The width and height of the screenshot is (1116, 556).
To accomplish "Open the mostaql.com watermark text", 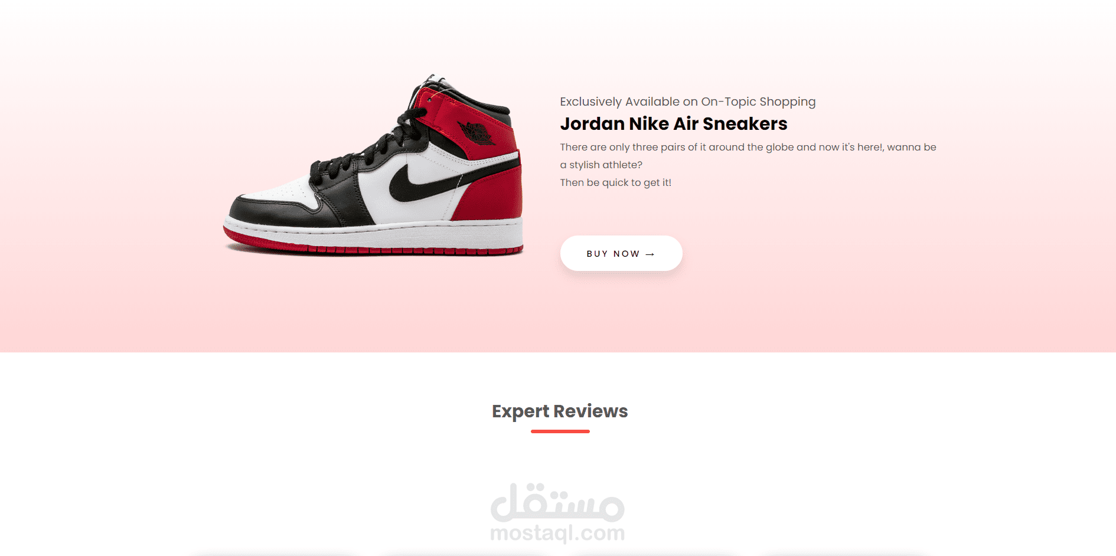I will tap(557, 533).
